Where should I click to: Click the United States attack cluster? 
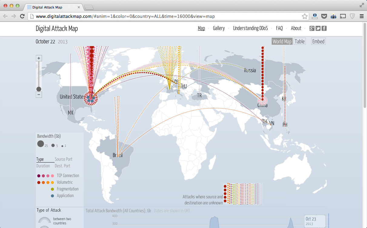(x=91, y=98)
